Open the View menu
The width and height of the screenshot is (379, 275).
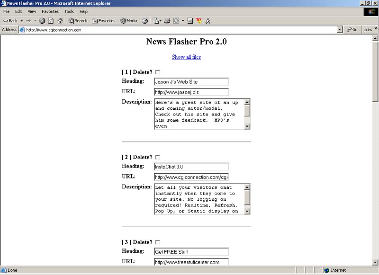tap(32, 11)
